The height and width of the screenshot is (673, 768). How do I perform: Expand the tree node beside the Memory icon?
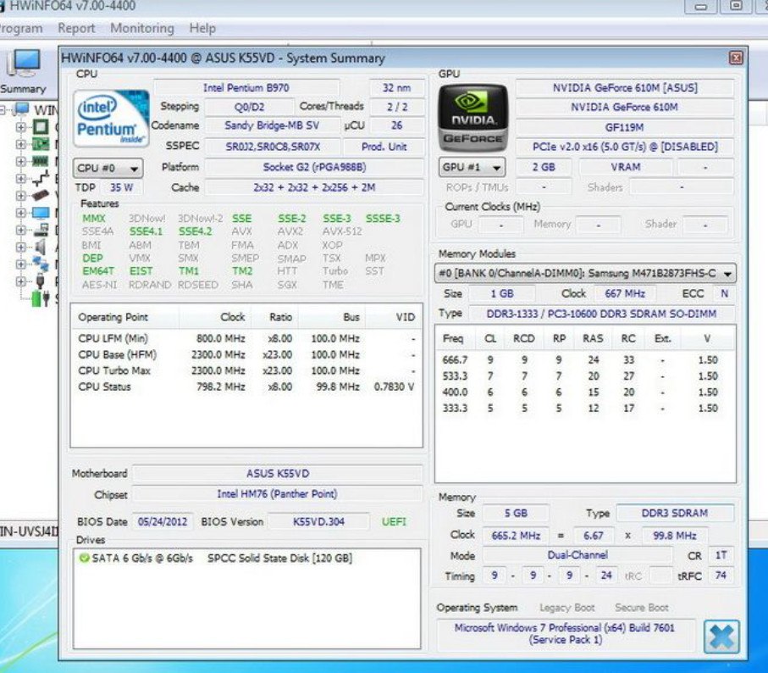click(20, 161)
